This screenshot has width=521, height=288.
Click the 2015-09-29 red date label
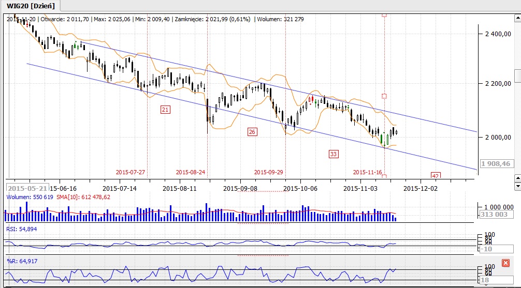(x=269, y=172)
